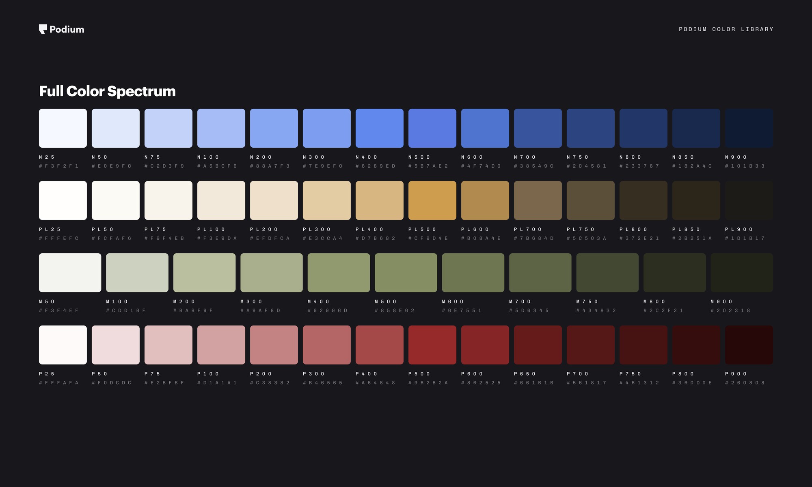Choose the N400 swatch
Screen dimensions: 812x487
[380, 128]
